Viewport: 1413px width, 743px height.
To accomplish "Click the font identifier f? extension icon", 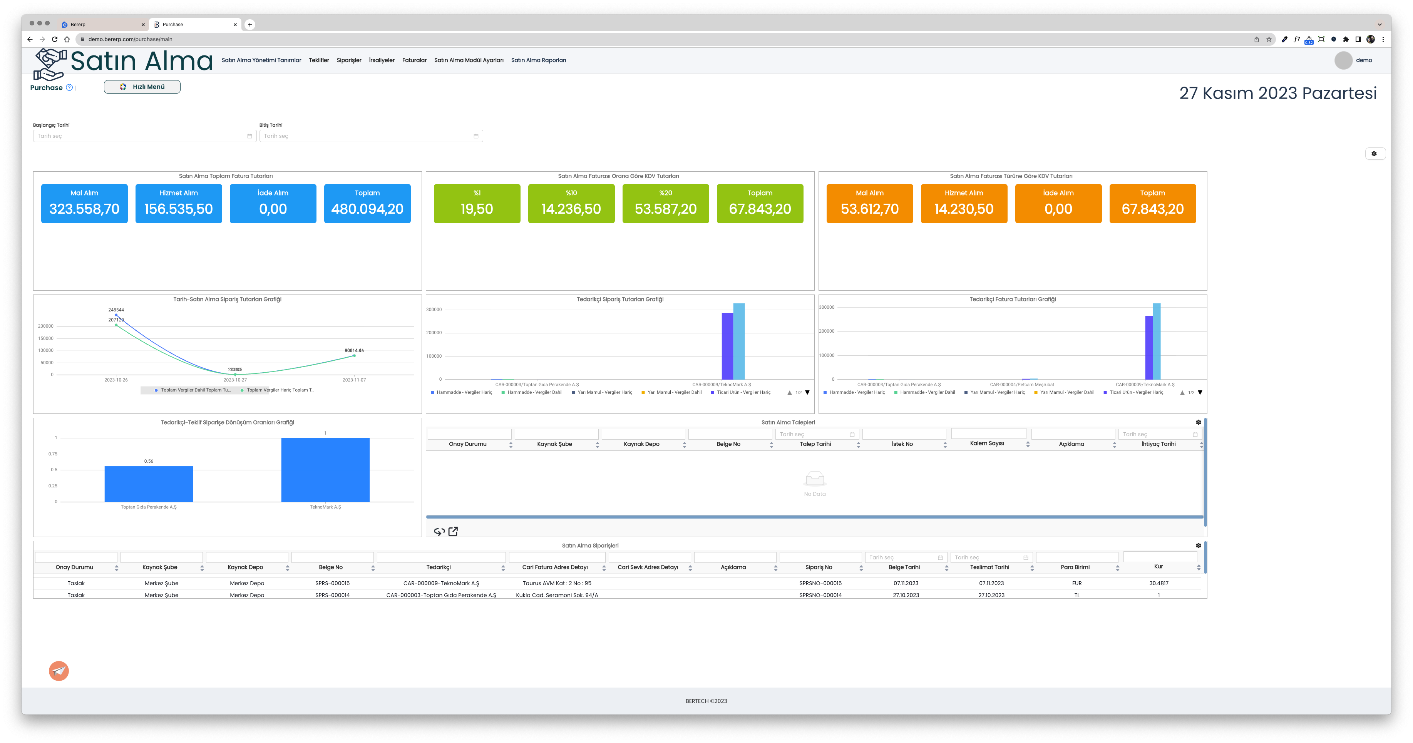I will click(x=1297, y=40).
